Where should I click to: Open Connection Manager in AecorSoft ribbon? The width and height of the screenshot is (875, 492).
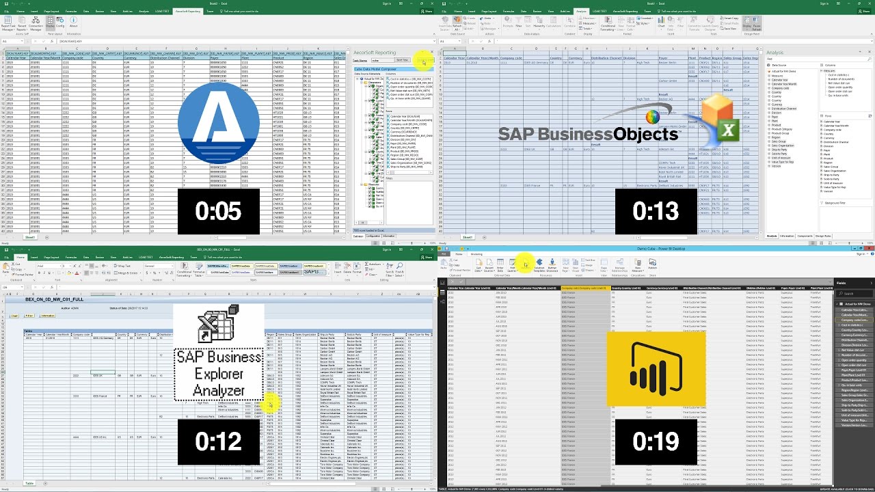coord(36,24)
